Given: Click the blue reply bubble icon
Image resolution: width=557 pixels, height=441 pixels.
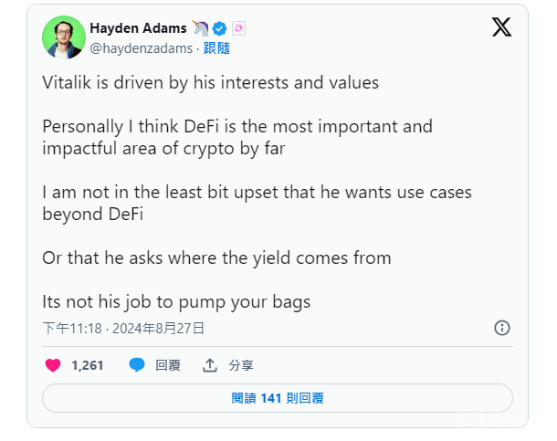Looking at the screenshot, I should pyautogui.click(x=137, y=365).
